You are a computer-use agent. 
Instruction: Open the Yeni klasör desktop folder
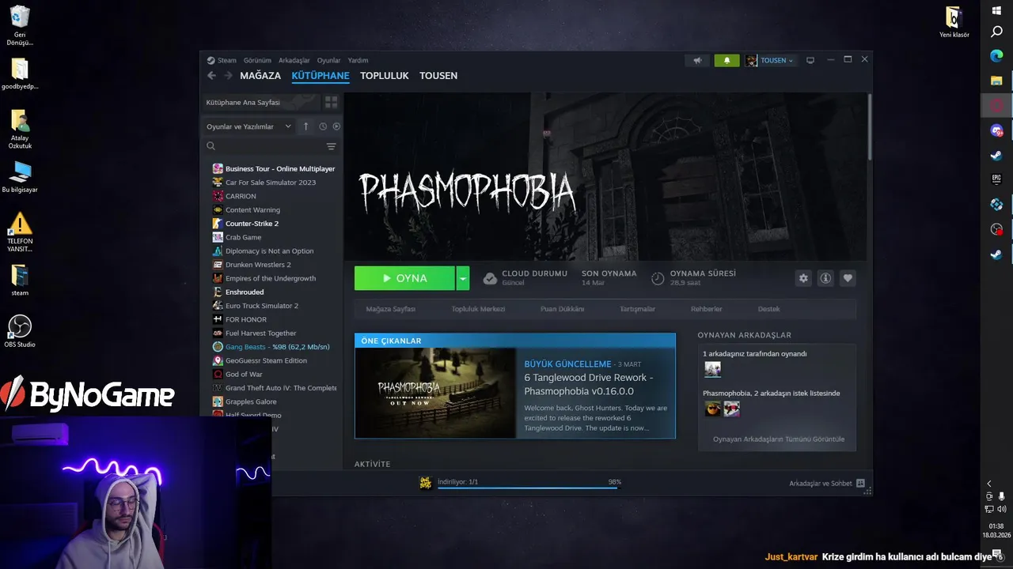pos(954,22)
